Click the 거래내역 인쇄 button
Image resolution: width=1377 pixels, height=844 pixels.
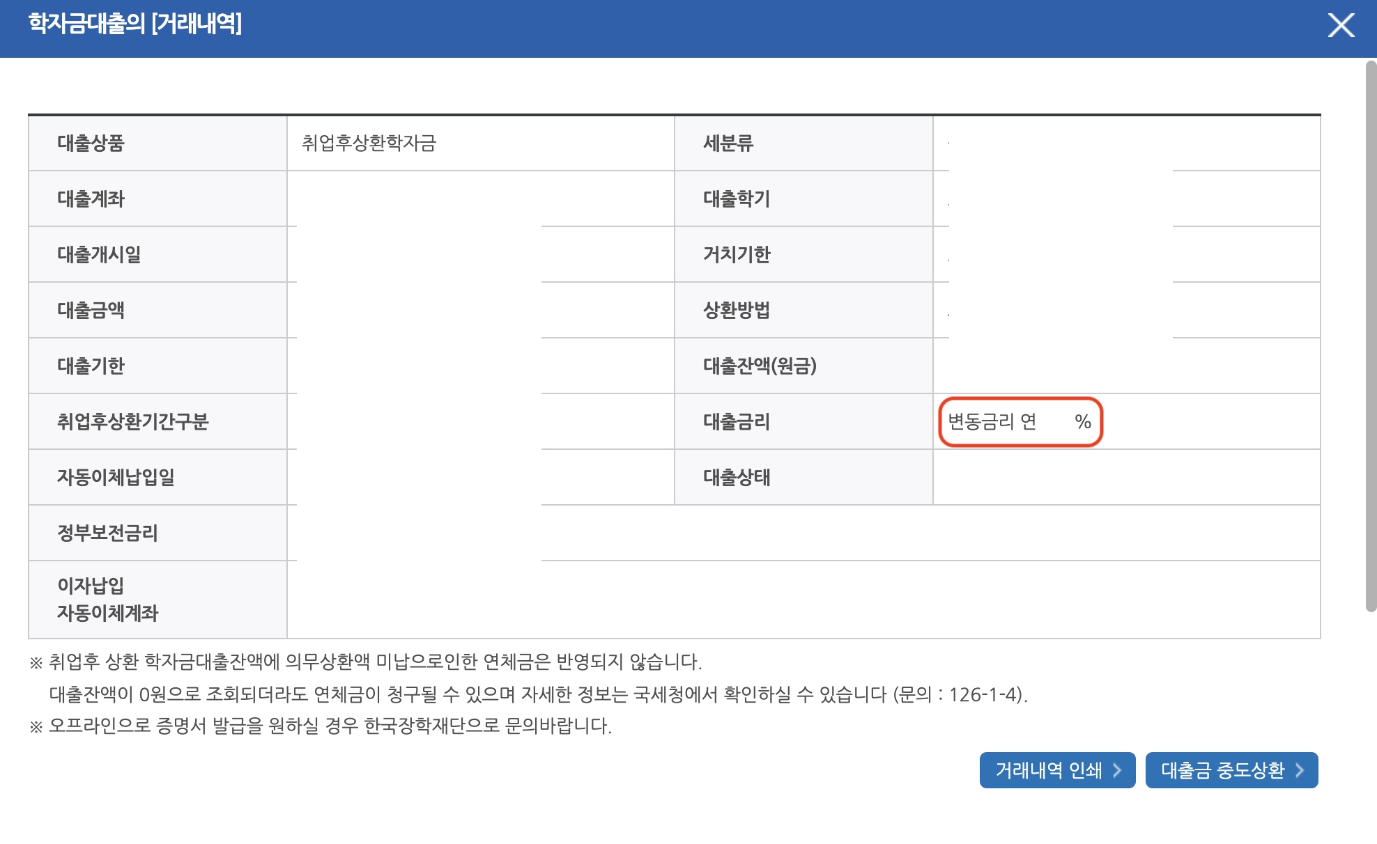[x=1048, y=770]
